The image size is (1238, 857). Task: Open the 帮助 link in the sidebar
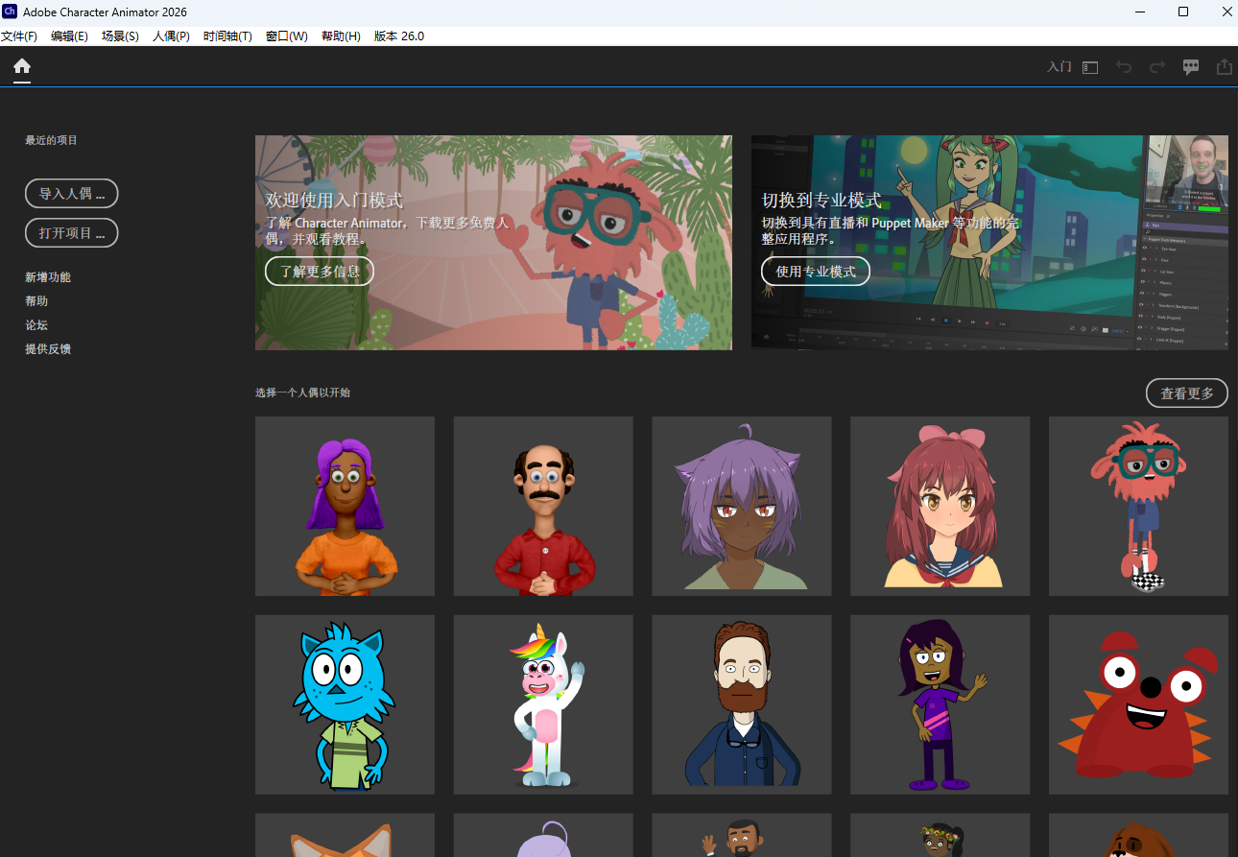[x=36, y=301]
